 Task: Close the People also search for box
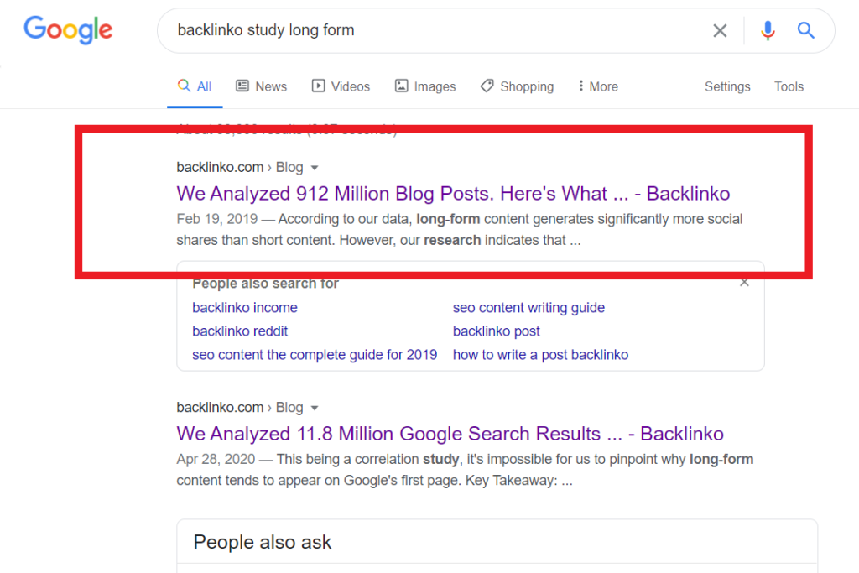click(744, 284)
